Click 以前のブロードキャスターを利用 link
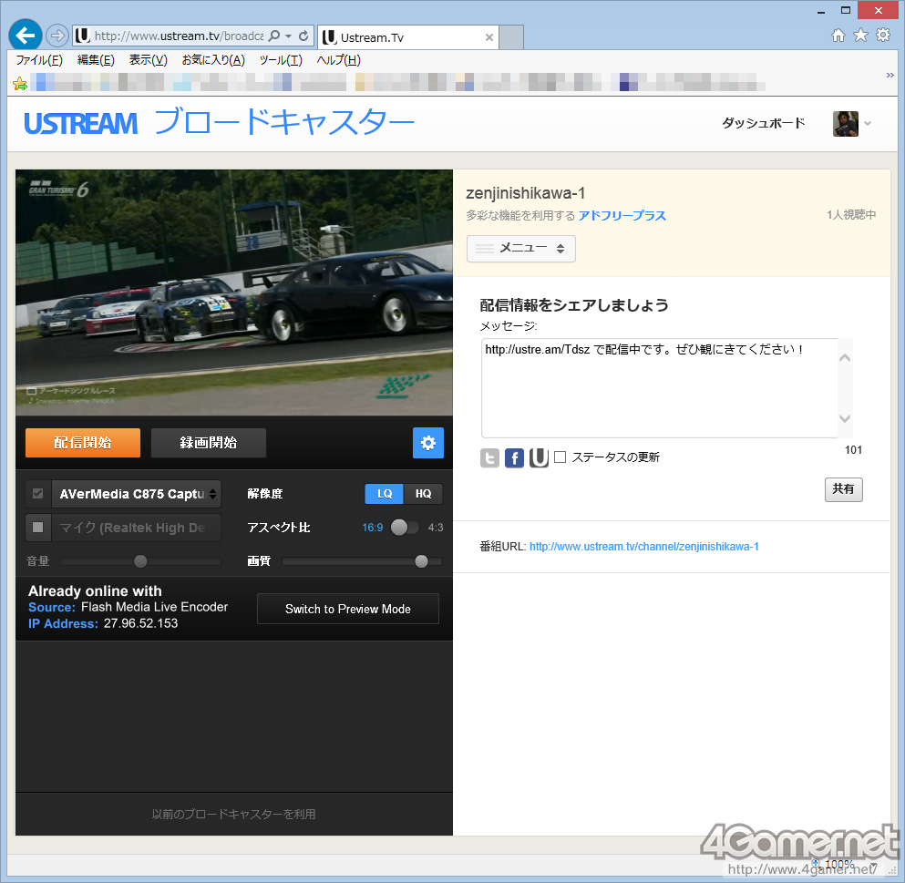The width and height of the screenshot is (905, 883). (x=233, y=814)
